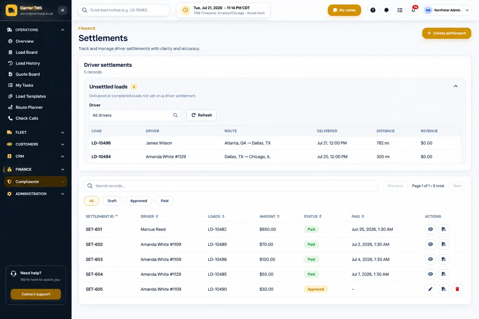This screenshot has height=319, width=479.
Task: Edit settlement SET-605 pencil icon
Action: tap(430, 289)
